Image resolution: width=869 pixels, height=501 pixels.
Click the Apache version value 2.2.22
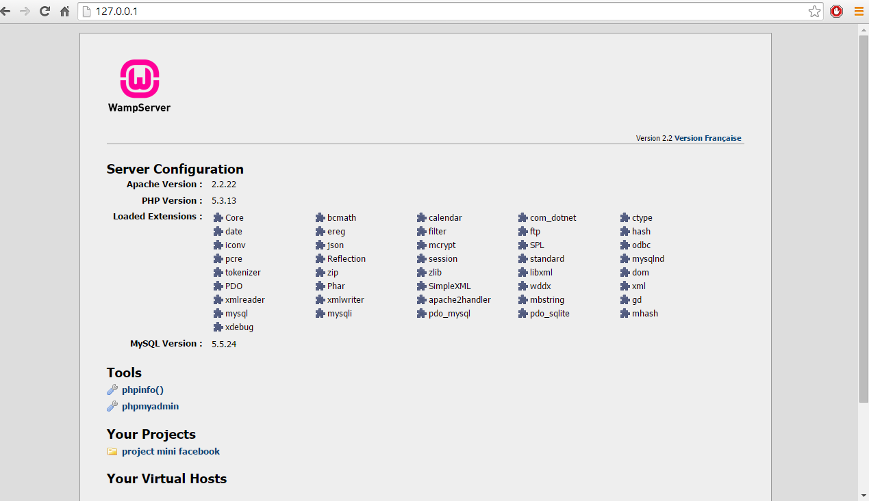coord(224,185)
